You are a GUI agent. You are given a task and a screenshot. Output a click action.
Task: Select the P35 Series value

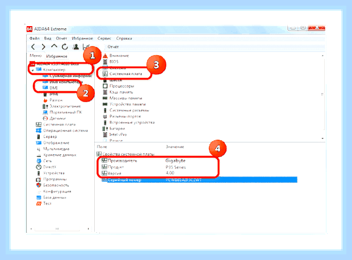coord(175,167)
